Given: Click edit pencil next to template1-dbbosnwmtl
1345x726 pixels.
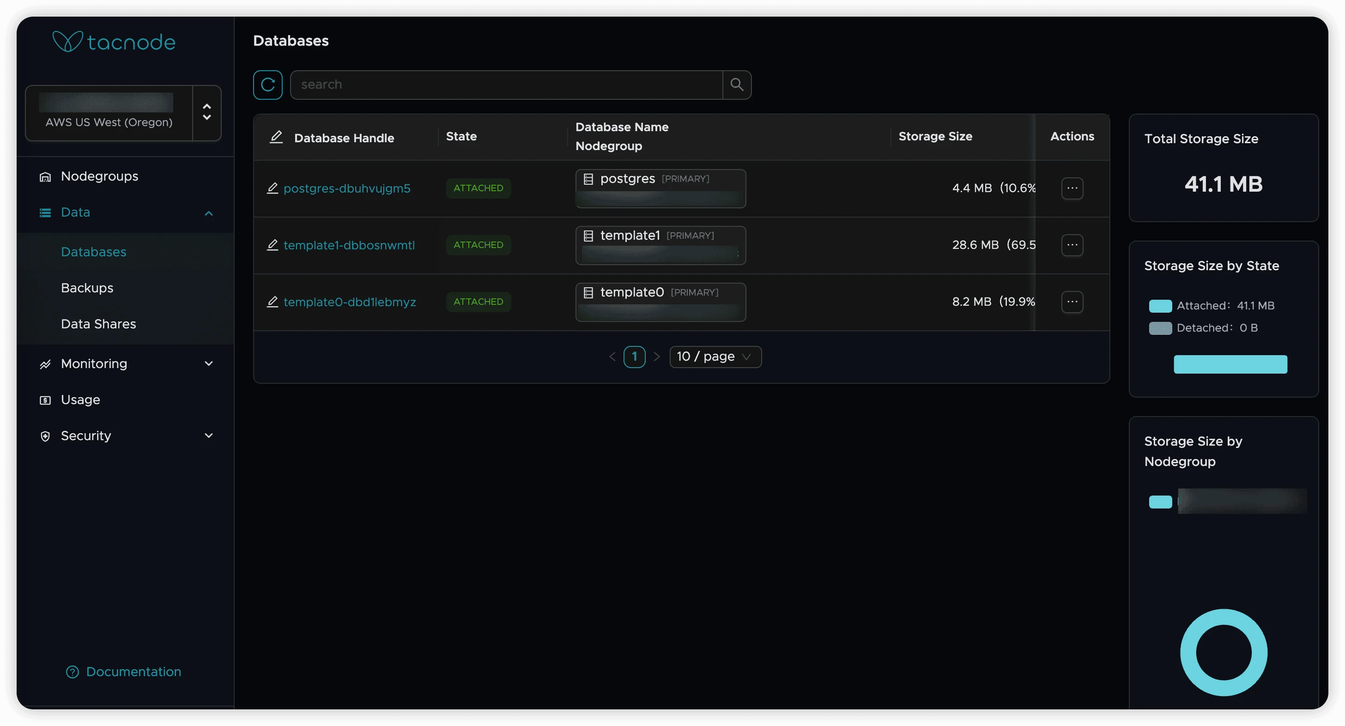Looking at the screenshot, I should coord(273,245).
